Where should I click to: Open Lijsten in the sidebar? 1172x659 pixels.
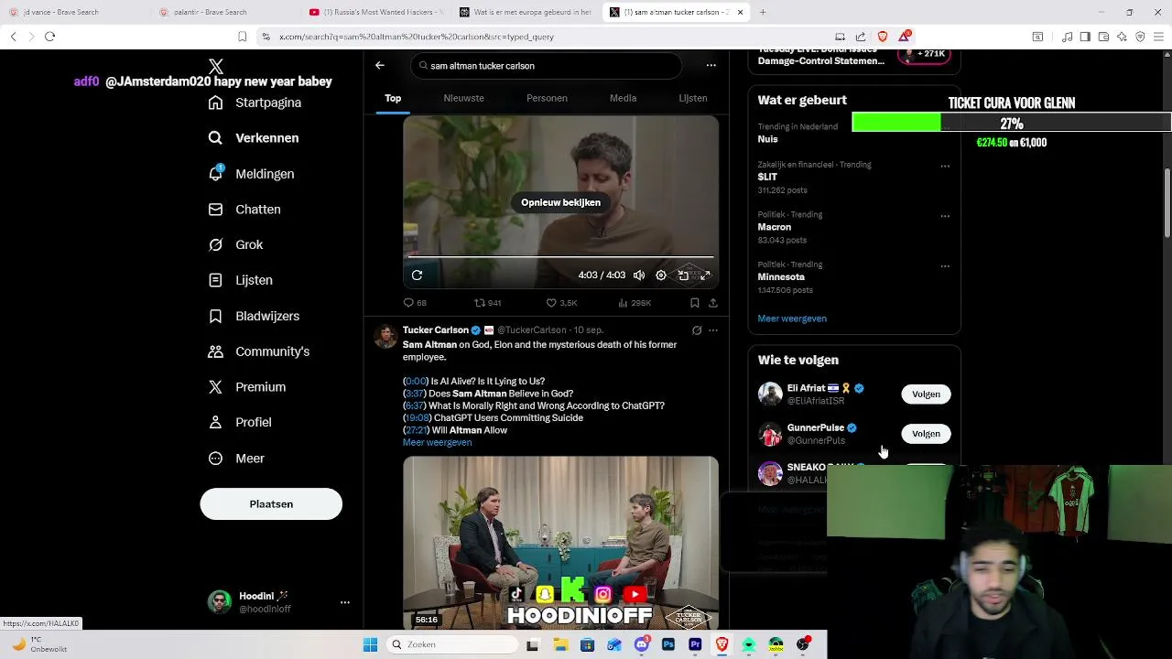(x=240, y=280)
